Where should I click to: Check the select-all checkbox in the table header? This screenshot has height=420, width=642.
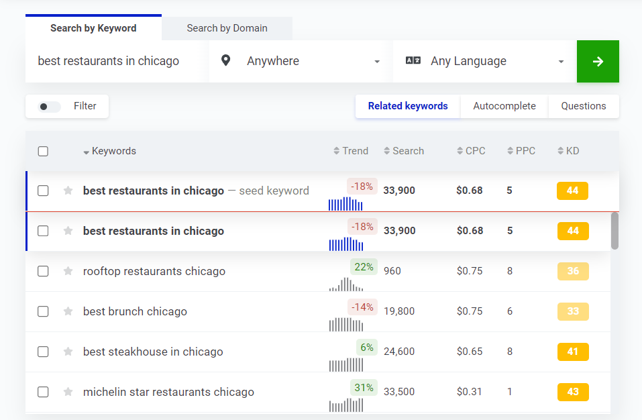coord(43,151)
